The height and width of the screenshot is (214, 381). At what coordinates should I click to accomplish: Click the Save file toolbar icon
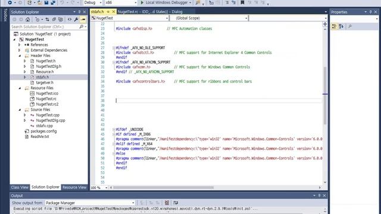(46, 2)
